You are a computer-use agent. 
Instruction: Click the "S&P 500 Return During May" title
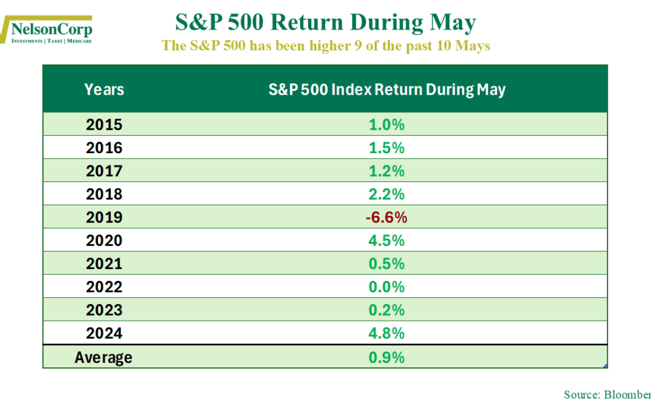click(x=325, y=23)
